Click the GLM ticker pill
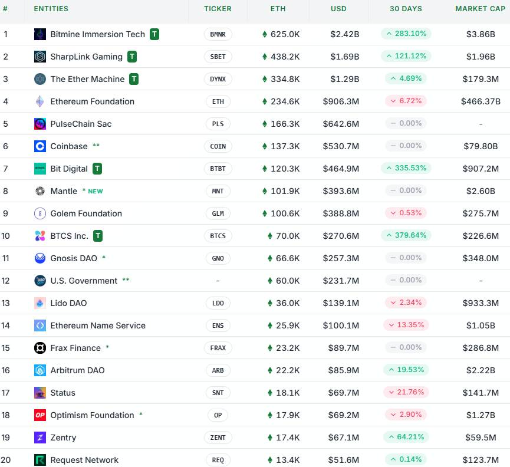 pyautogui.click(x=218, y=213)
